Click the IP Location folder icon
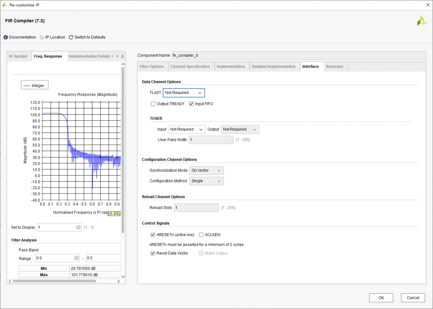Screen dimensions: 433x309 pos(42,37)
